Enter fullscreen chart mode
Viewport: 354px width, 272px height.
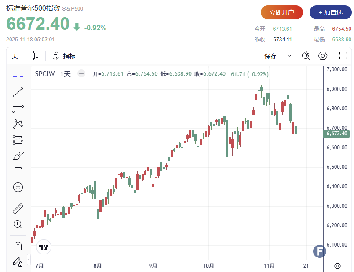click(x=343, y=56)
